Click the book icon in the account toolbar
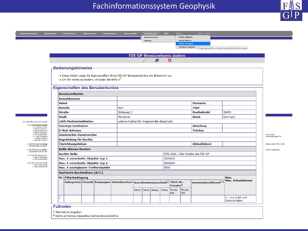Image resolution: width=308 pixels, height=231 pixels. click(157, 60)
